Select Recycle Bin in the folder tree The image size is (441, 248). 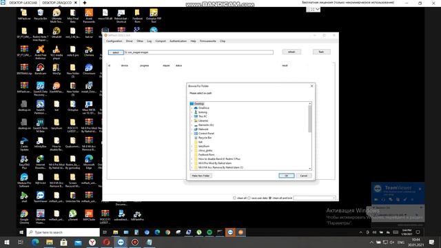205,138
